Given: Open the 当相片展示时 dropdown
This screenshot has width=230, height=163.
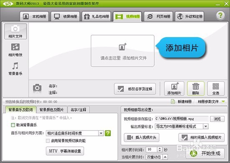Looking at the screenshot, I should pos(157,157).
